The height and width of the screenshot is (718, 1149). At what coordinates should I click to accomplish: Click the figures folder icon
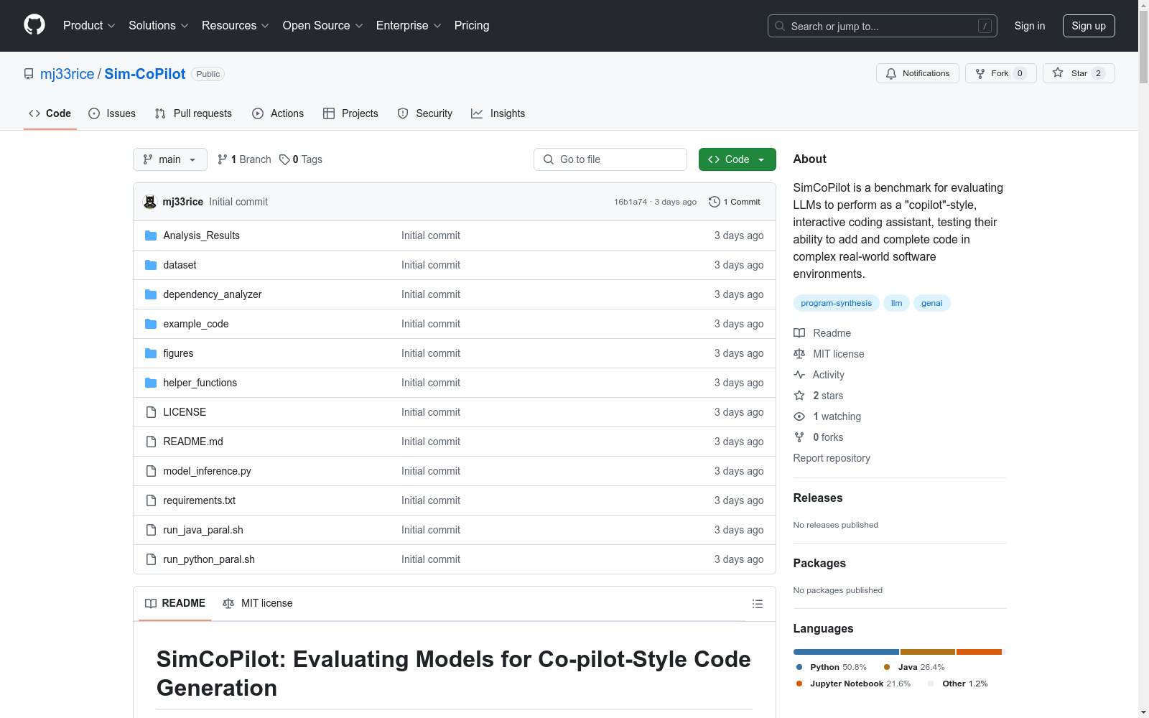[x=151, y=353]
